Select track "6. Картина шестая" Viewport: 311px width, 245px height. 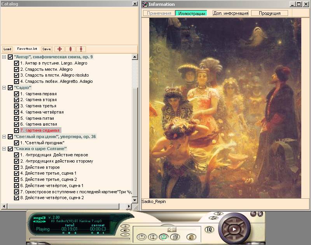pos(38,124)
